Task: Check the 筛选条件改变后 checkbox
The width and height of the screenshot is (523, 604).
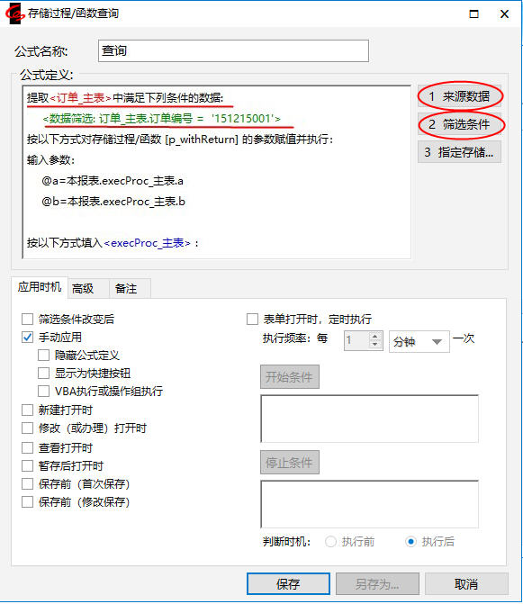Action: coord(27,319)
